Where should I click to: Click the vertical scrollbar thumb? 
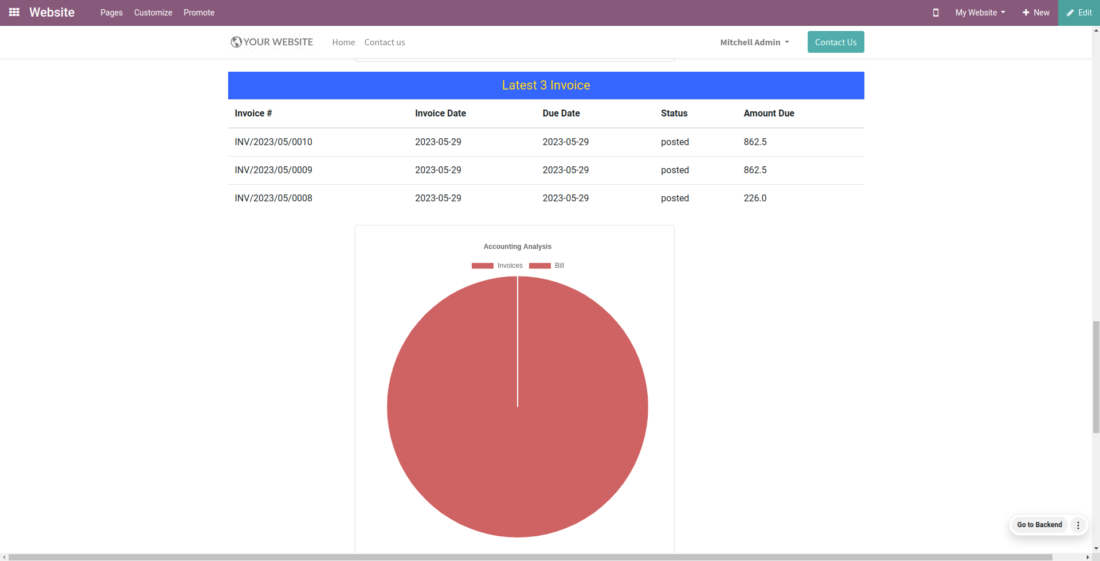click(x=1096, y=377)
